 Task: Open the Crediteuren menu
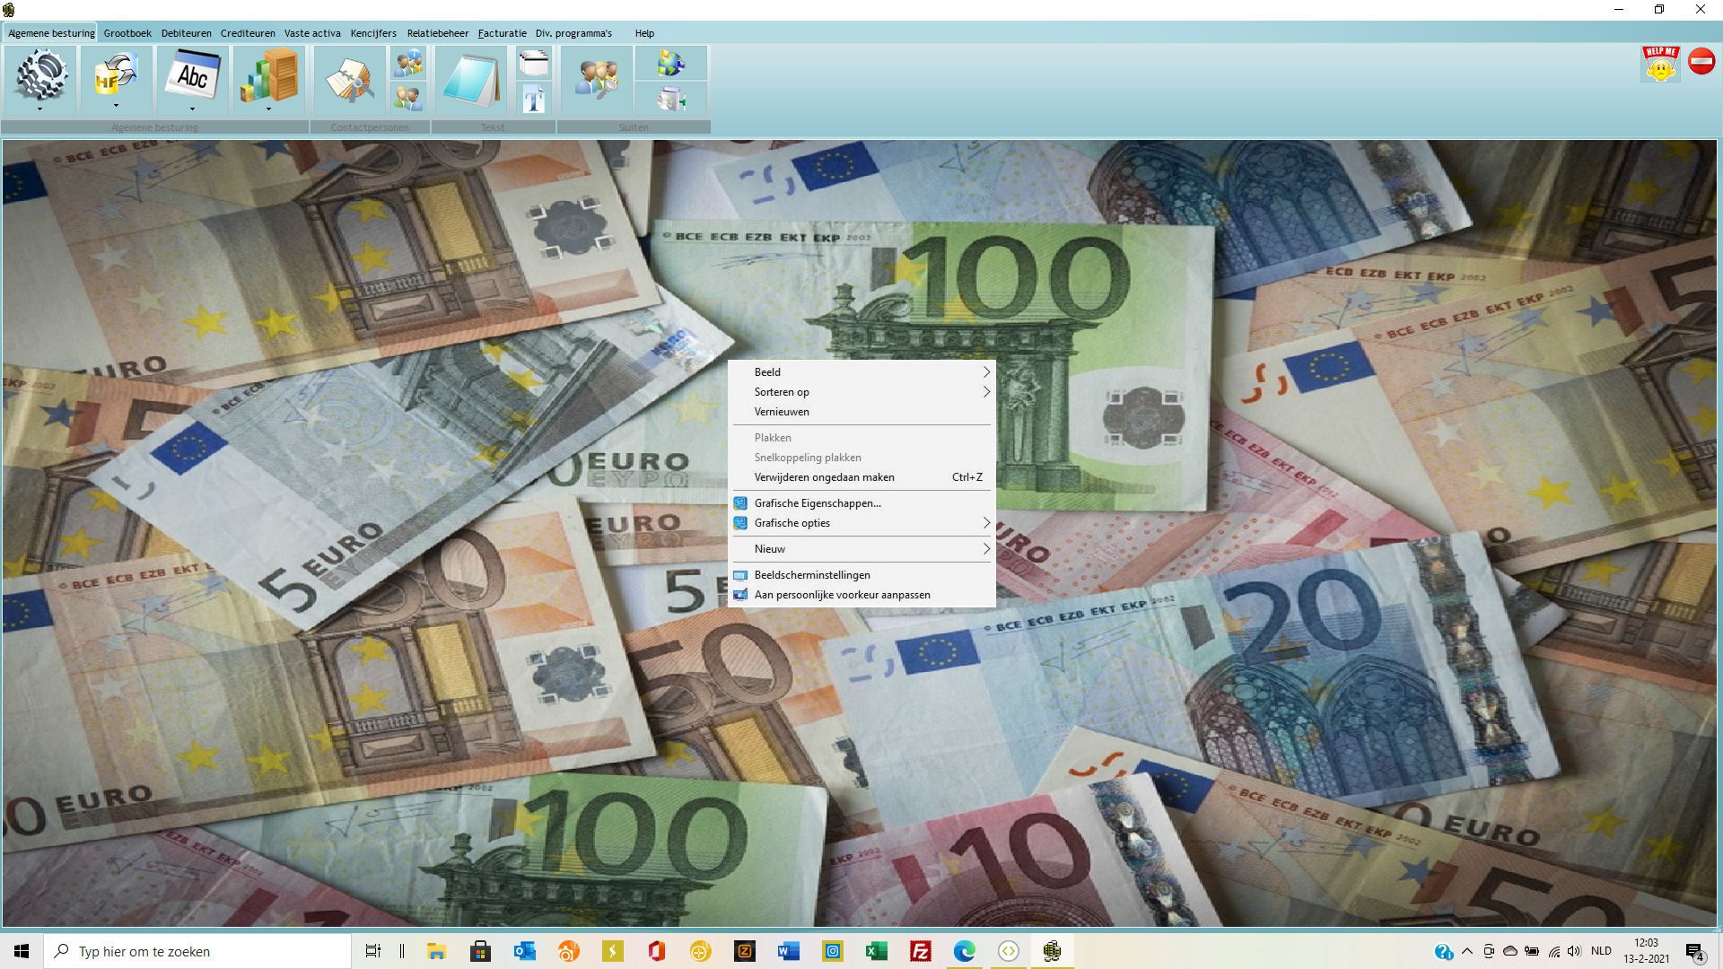click(x=248, y=33)
